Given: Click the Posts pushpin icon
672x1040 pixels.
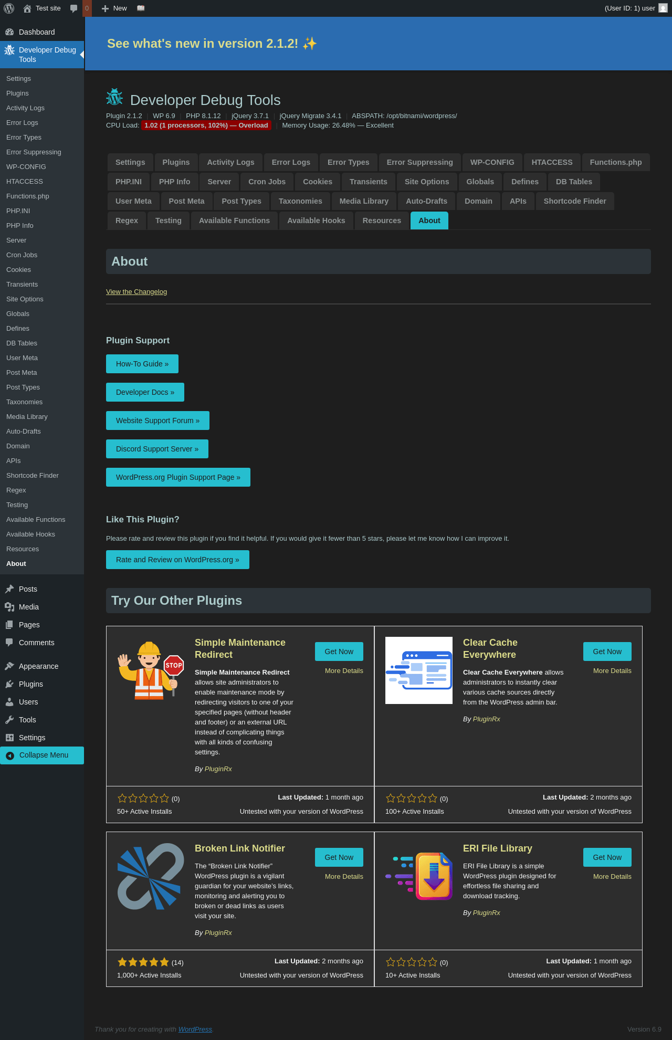Looking at the screenshot, I should click(9, 589).
